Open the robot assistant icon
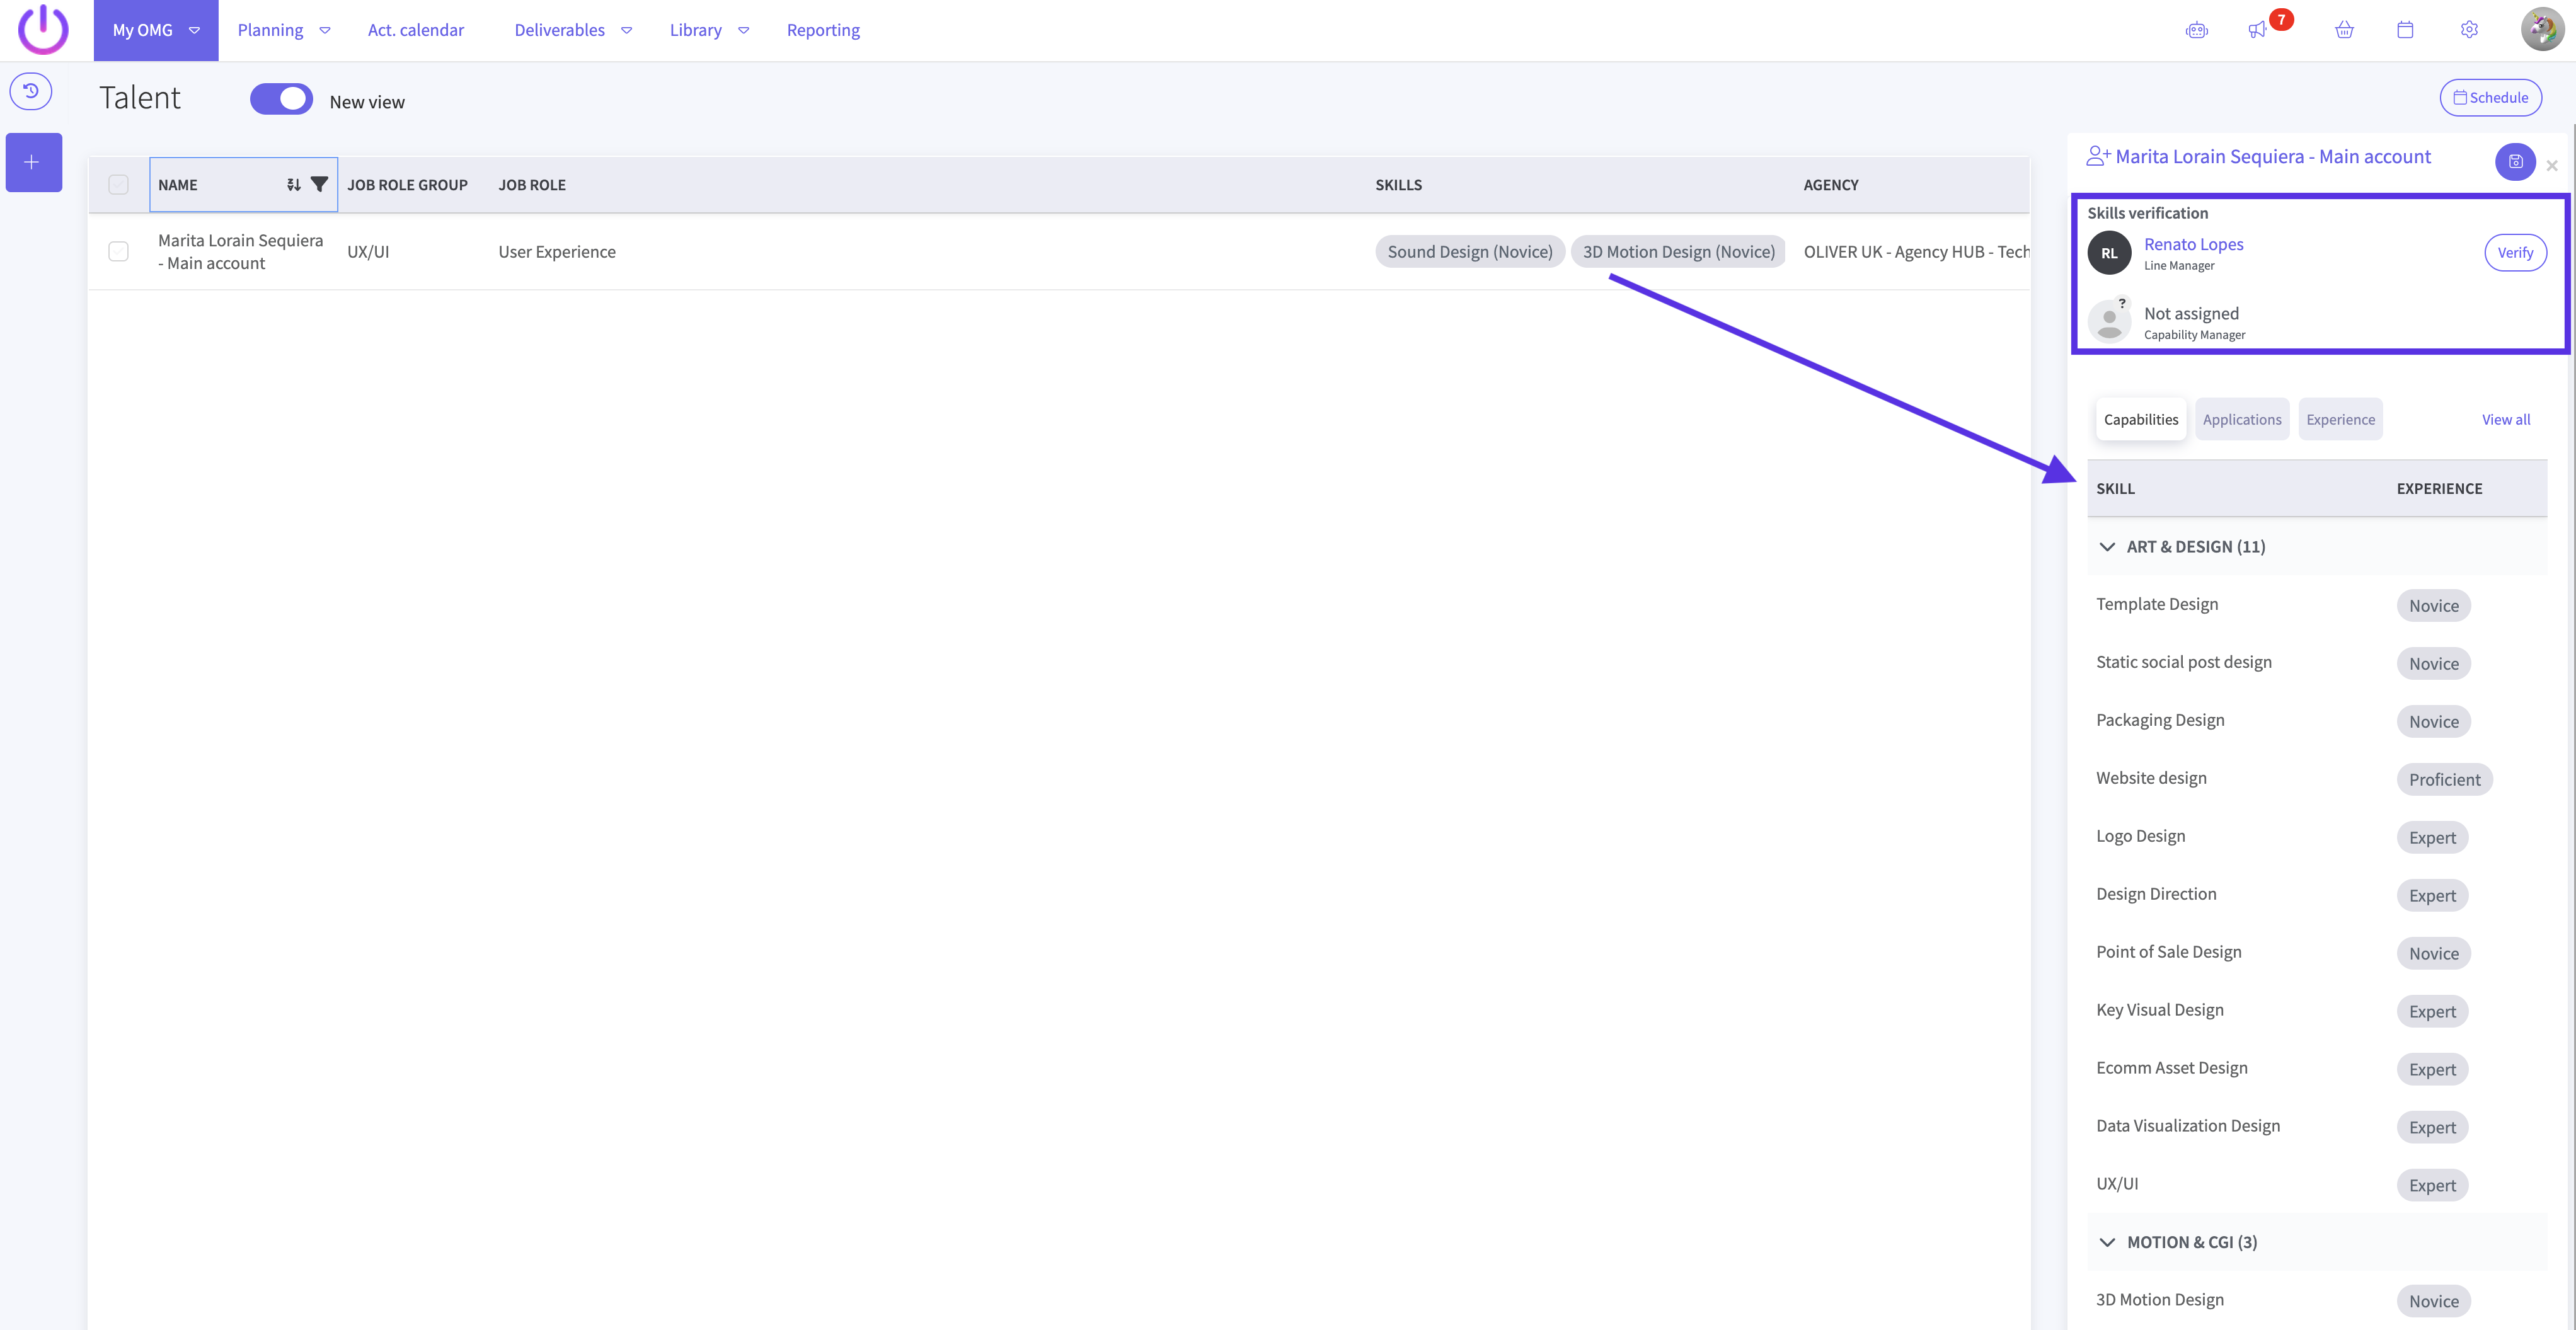This screenshot has width=2576, height=1330. (2196, 30)
